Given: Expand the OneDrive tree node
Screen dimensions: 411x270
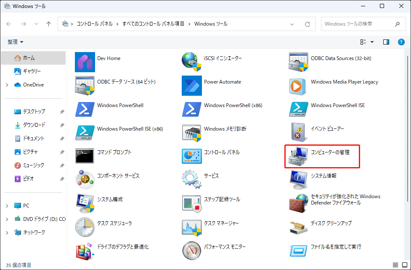Looking at the screenshot, I should [x=7, y=85].
